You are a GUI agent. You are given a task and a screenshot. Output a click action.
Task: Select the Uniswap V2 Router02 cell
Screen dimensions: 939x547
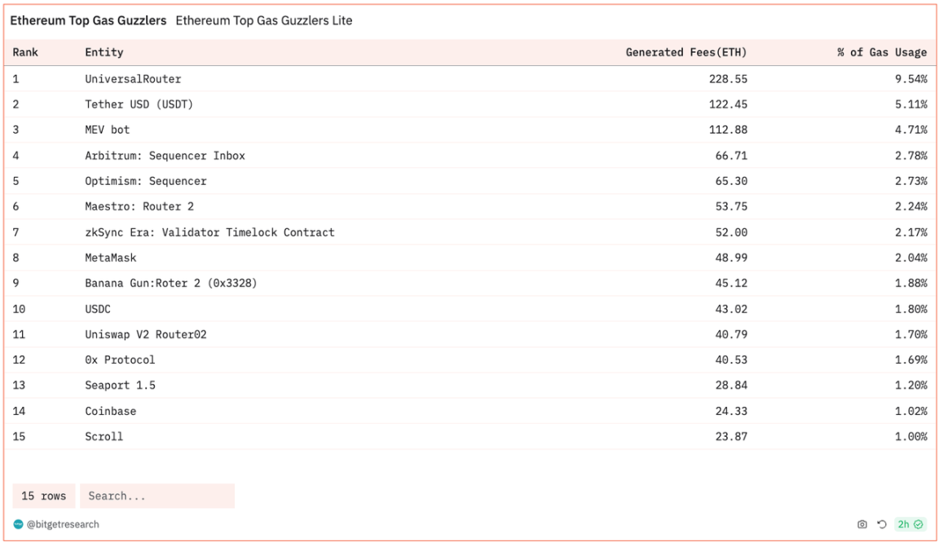(x=146, y=334)
